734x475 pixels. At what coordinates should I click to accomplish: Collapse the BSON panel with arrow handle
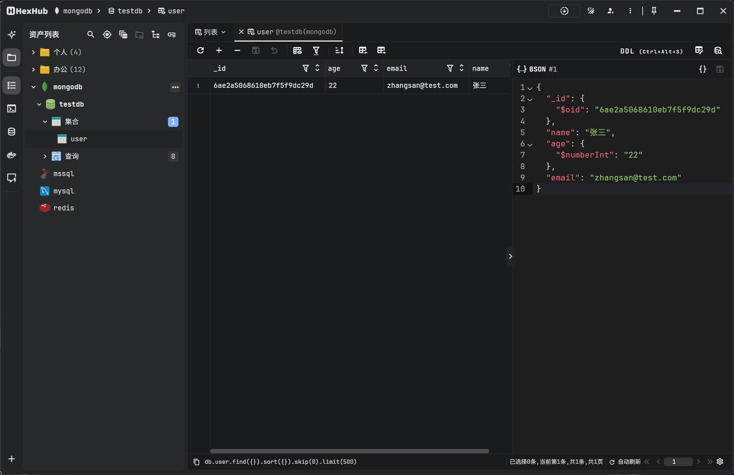[510, 256]
